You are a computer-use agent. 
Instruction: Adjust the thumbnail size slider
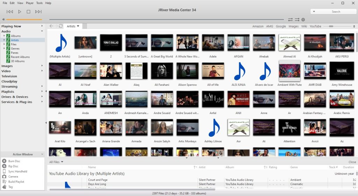pos(331,26)
